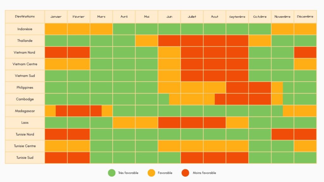Image resolution: width=324 pixels, height=182 pixels.
Task: Click the Cambodge row label
Action: (x=25, y=99)
